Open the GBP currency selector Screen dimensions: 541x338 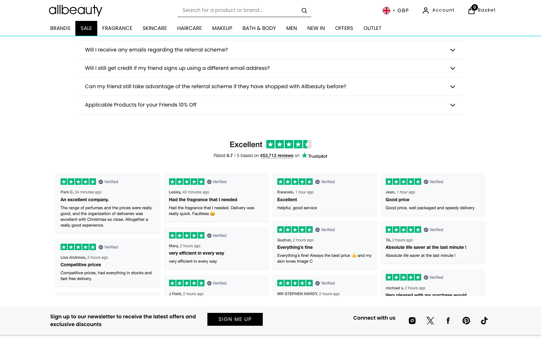(x=396, y=11)
